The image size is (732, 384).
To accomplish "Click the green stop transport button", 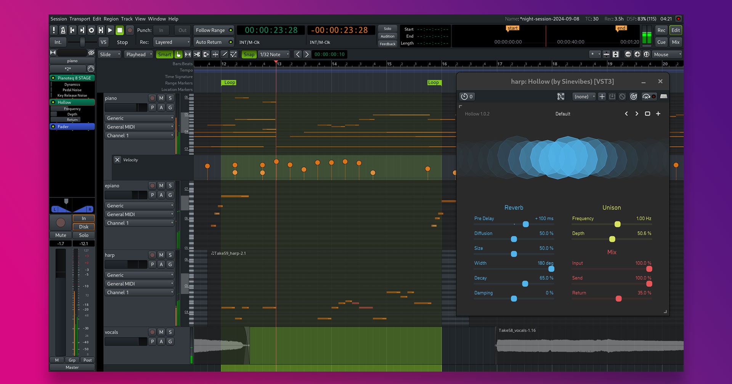I will (x=120, y=30).
